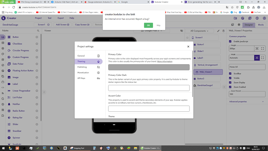Click the Accent Color field
268x151 pixels.
149,109
